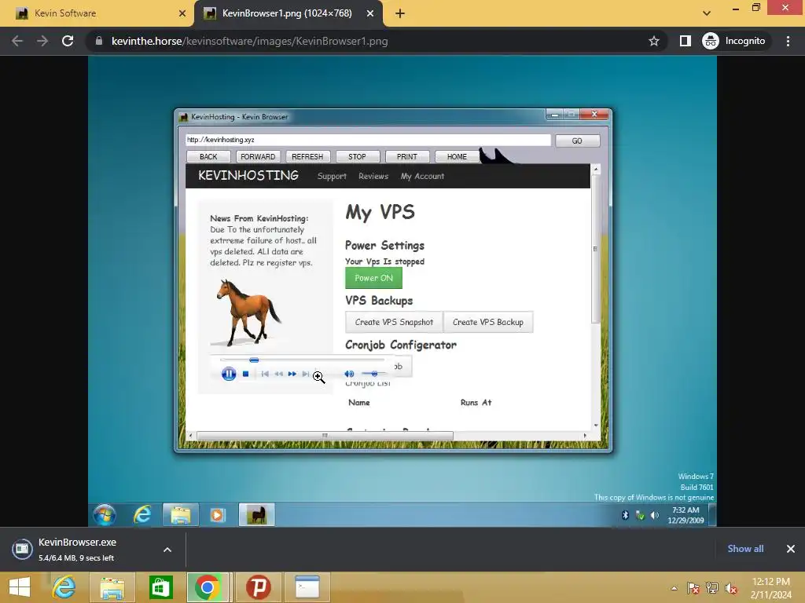Select the KevinBrowser1.png tab
The image size is (805, 603).
(288, 13)
